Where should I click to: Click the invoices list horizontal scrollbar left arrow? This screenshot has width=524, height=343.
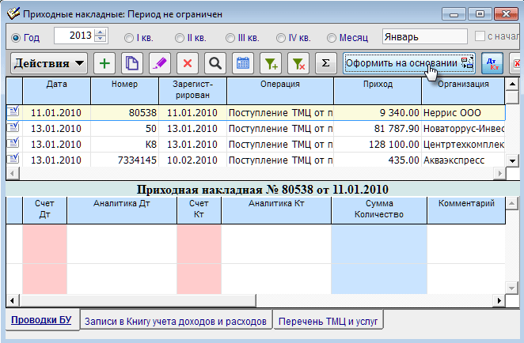(13, 174)
